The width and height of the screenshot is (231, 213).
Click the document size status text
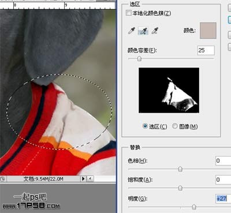[x=43, y=179]
